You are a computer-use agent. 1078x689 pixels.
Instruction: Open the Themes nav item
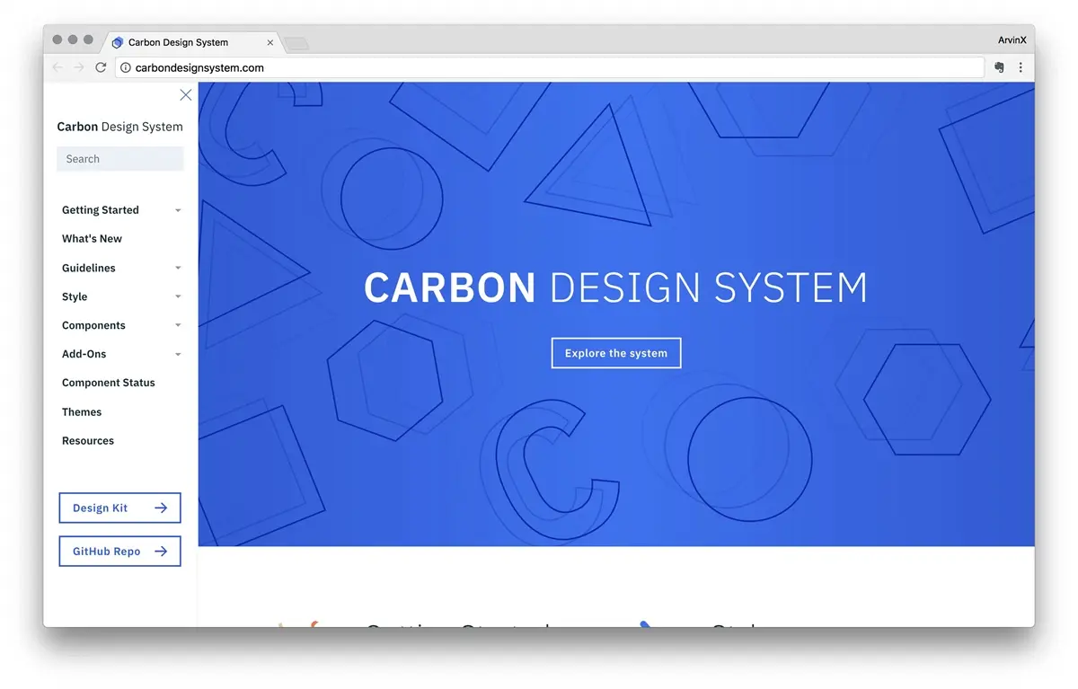82,412
